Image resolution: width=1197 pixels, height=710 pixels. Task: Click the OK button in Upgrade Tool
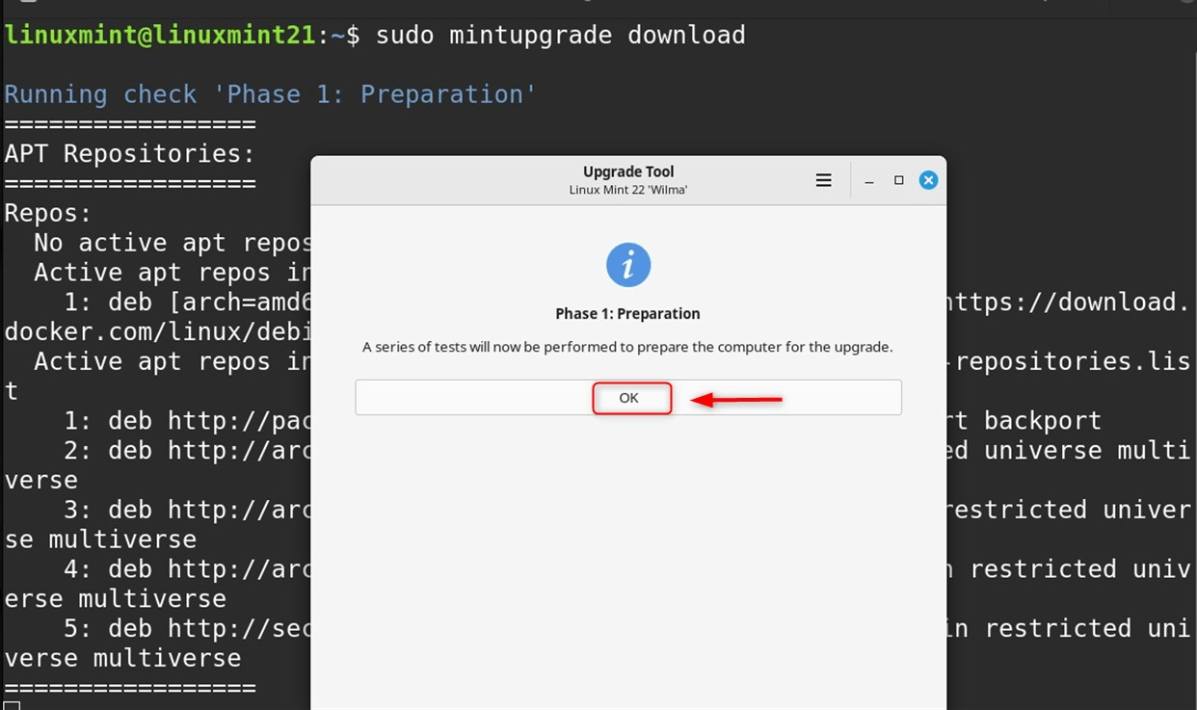coord(628,397)
